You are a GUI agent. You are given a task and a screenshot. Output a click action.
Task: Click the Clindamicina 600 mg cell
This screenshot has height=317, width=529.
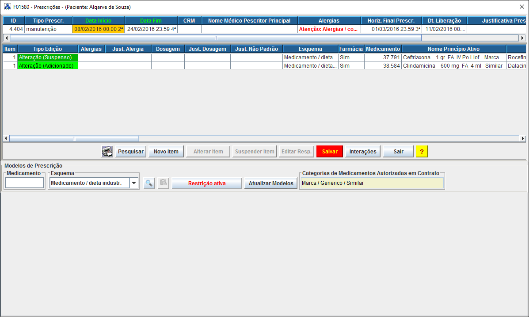pos(454,66)
